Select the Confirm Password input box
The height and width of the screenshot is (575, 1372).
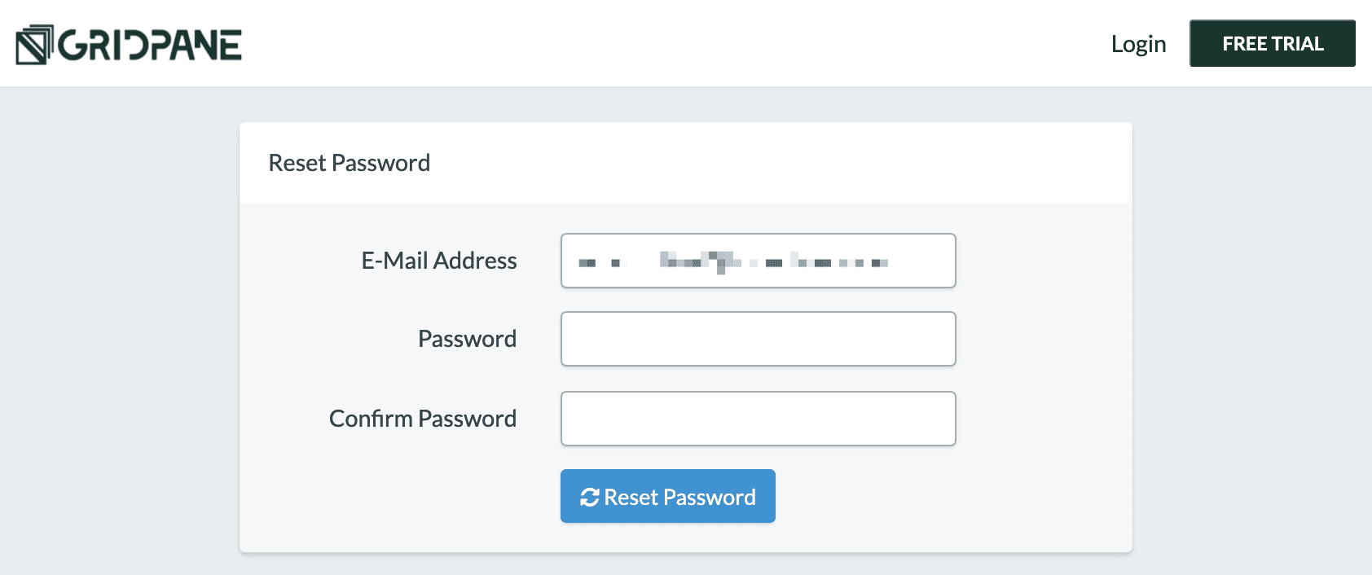coord(758,418)
